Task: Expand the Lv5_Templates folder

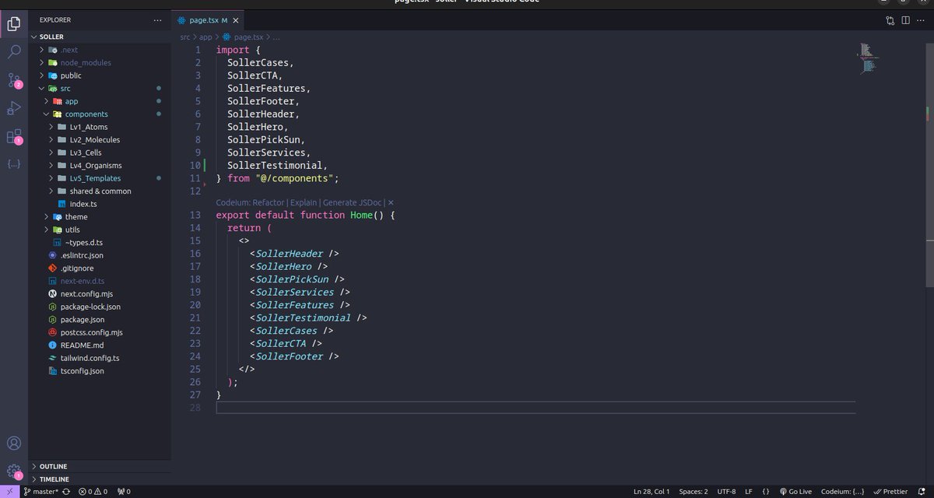Action: click(x=100, y=178)
